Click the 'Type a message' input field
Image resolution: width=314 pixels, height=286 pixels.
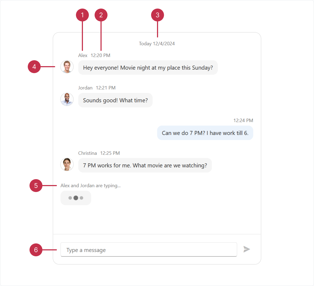149,249
